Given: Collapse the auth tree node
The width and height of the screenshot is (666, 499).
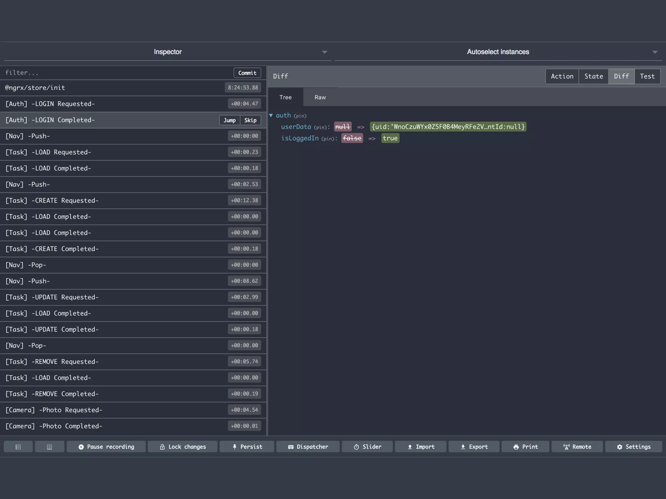Looking at the screenshot, I should 271,115.
